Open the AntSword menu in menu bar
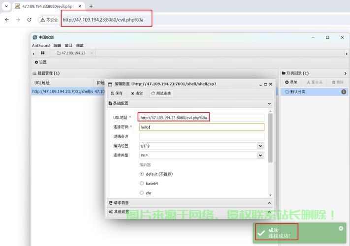Viewport: 350px width, 246px height. point(41,46)
